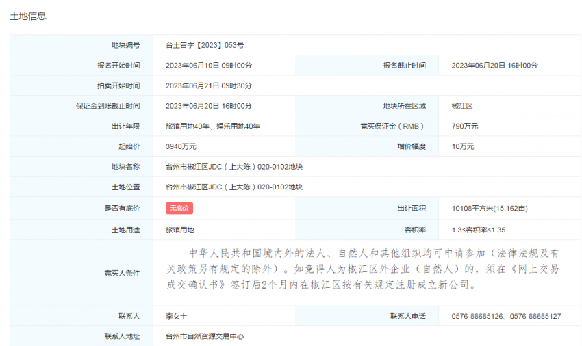Screen dimensions: 582x346
Task: Click the 竞买人条件 paragraph text
Action: coord(362,269)
